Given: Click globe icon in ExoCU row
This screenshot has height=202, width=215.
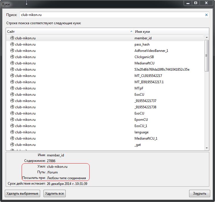Looking at the screenshot, I should point(12,113).
